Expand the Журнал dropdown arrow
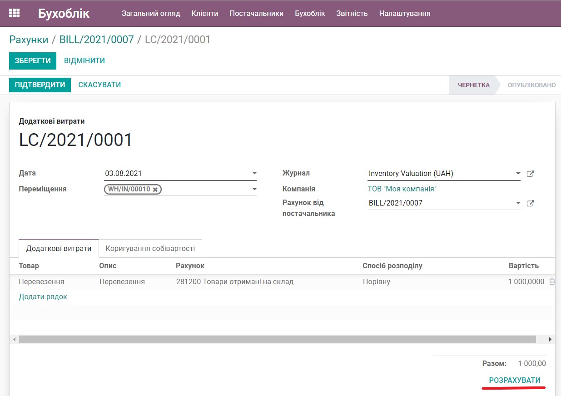This screenshot has height=396, width=561. (518, 173)
